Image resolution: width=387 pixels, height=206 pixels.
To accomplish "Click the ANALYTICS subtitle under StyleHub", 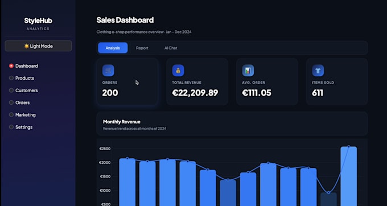I will [38, 29].
